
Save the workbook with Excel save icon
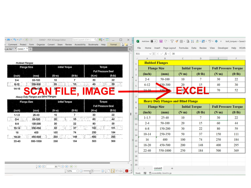coord(161,41)
